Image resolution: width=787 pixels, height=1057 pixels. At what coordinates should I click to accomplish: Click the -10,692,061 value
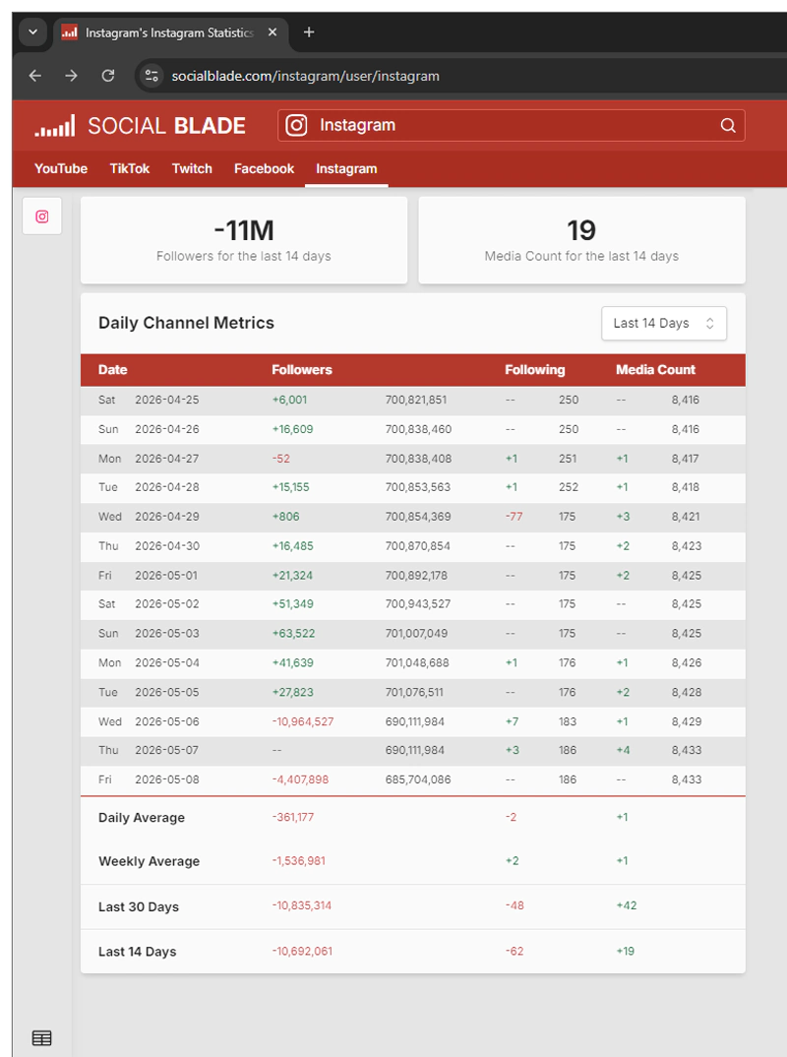click(x=303, y=951)
